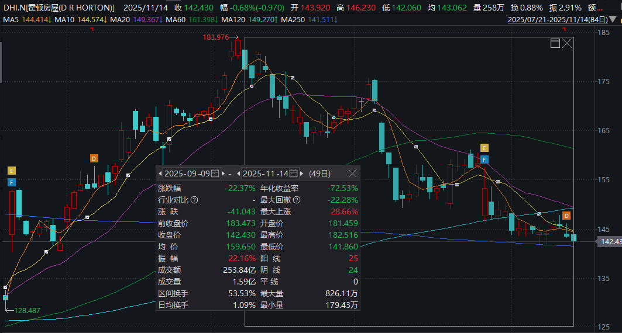Open the start date calendar picker
Viewport: 622px width, 333px height.
pos(215,174)
